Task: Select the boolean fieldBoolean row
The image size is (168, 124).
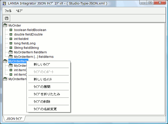Action: (x=30, y=30)
